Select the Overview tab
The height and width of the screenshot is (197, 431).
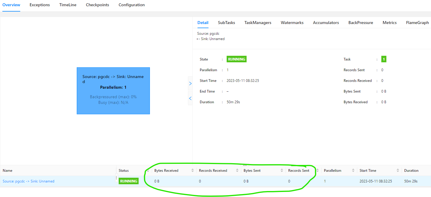[11, 5]
